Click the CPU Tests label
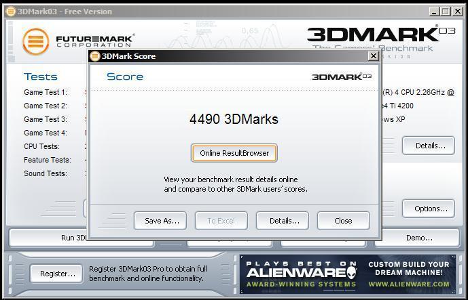The width and height of the screenshot is (468, 300). 42,146
